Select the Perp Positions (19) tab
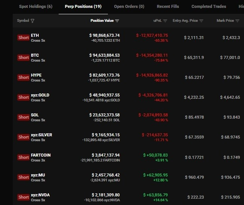This screenshot has width=244, height=205. tap(83, 6)
